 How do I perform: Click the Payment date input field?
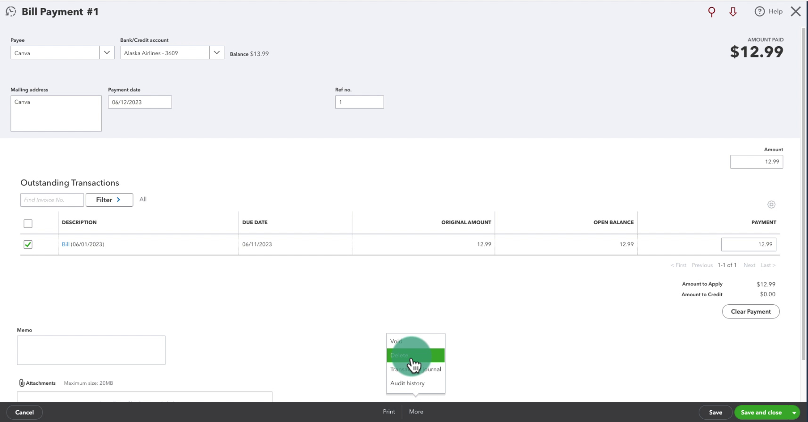tap(140, 102)
